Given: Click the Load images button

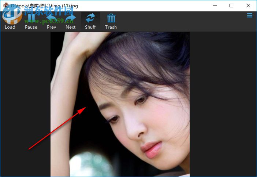Looking at the screenshot, I should tap(10, 21).
